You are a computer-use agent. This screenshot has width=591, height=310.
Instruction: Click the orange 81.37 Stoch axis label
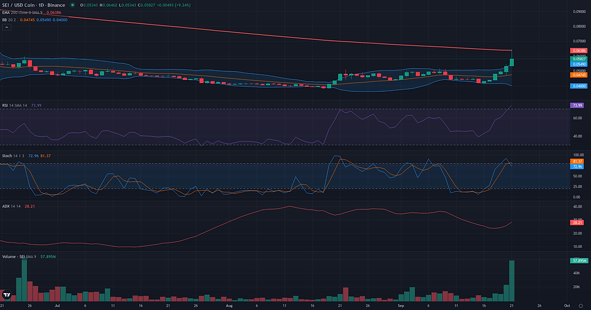pos(577,161)
